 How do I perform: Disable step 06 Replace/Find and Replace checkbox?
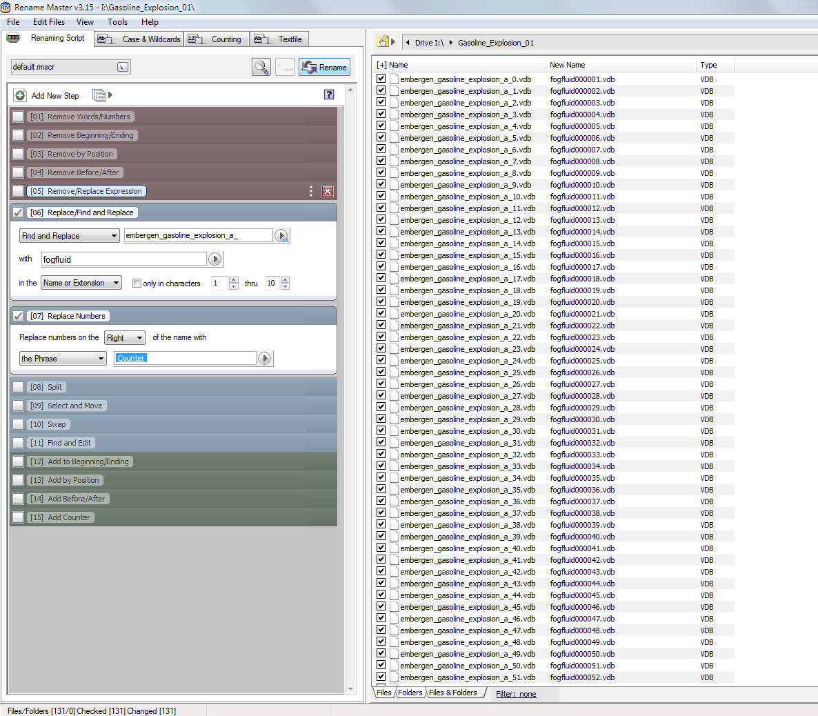(18, 212)
